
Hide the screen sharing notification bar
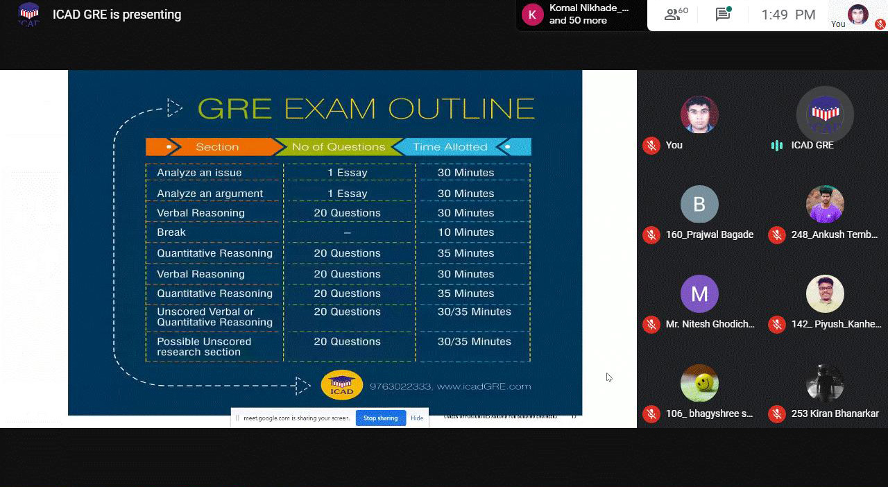tap(416, 418)
